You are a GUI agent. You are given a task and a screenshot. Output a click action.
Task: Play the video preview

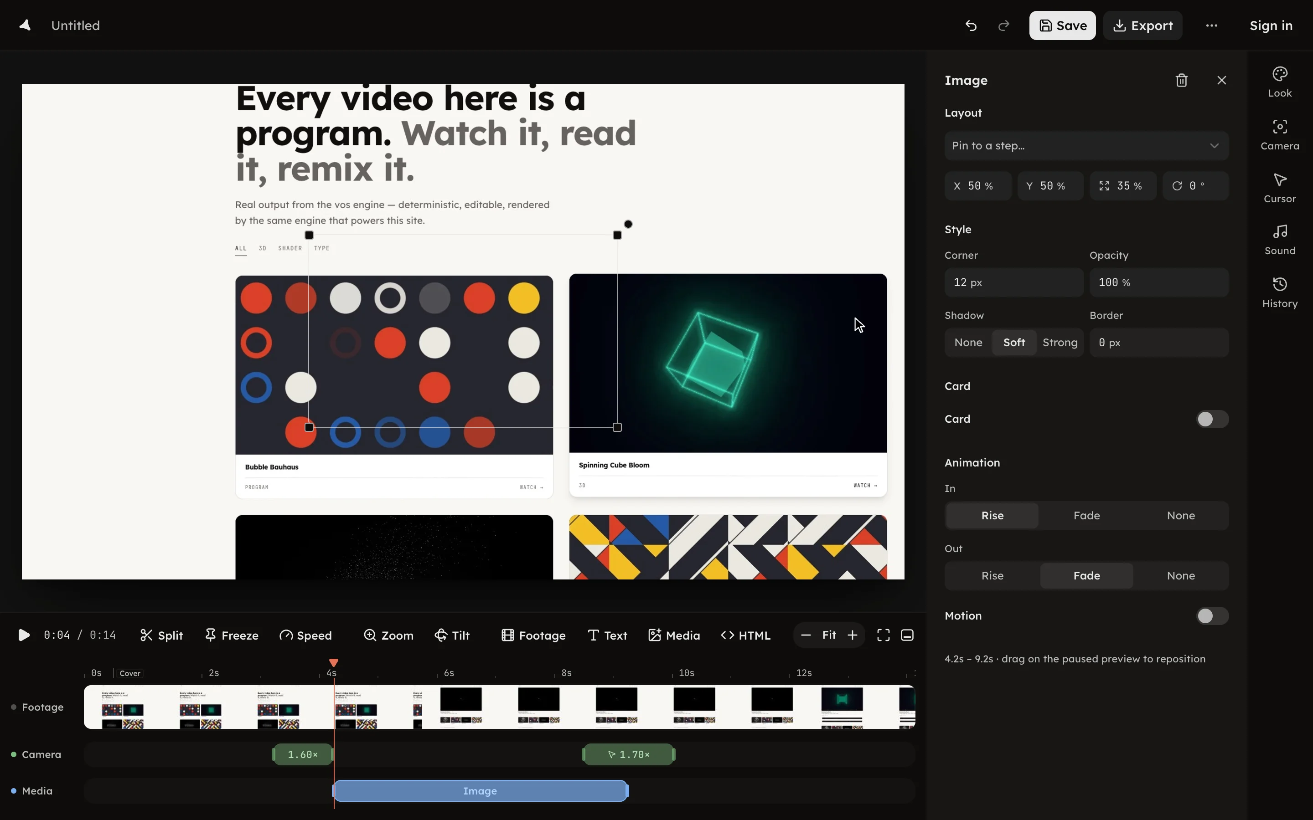(x=23, y=635)
